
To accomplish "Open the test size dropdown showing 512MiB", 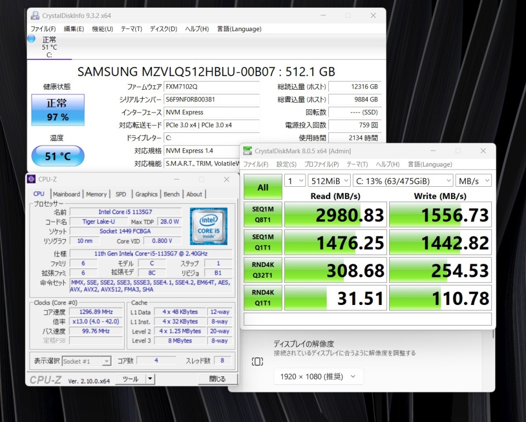I will (329, 181).
